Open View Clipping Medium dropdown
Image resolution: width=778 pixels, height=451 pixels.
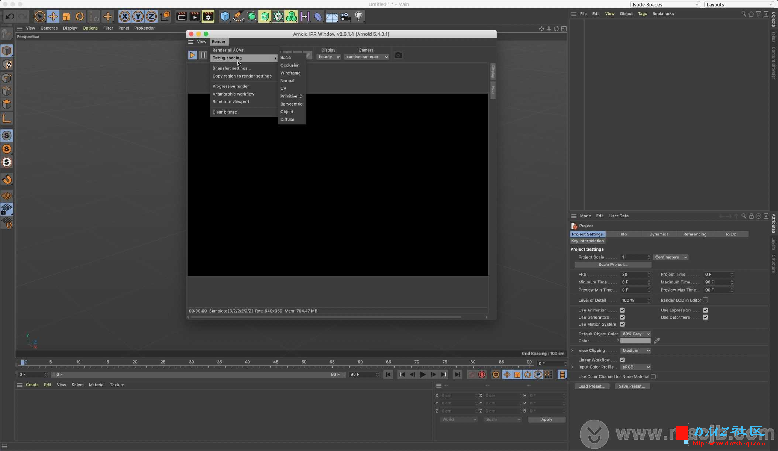coord(636,350)
